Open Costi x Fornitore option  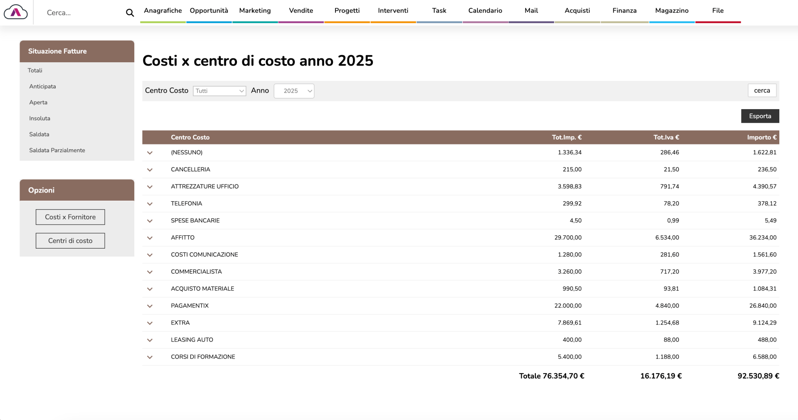tap(70, 217)
